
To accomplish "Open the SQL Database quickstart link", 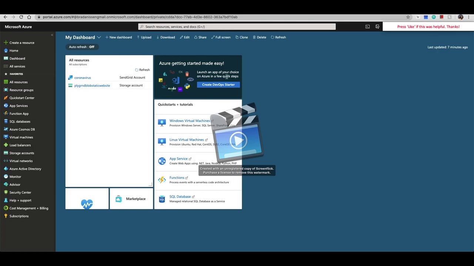I will pyautogui.click(x=180, y=197).
